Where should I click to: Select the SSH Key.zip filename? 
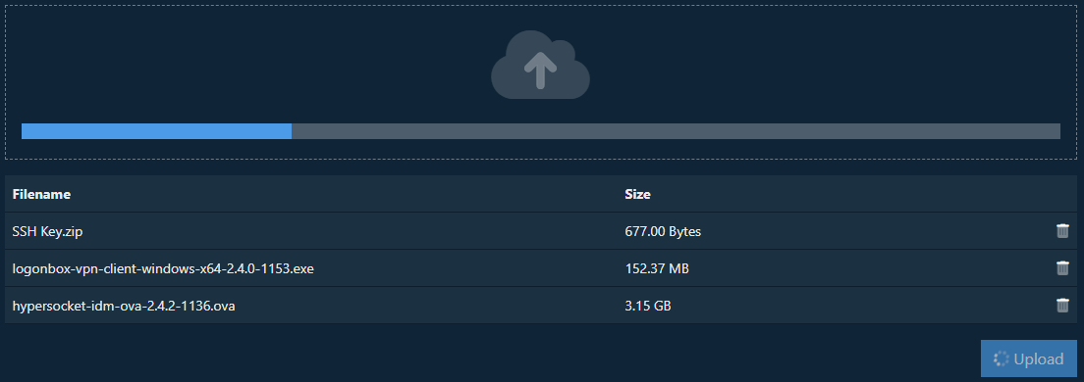(x=48, y=232)
